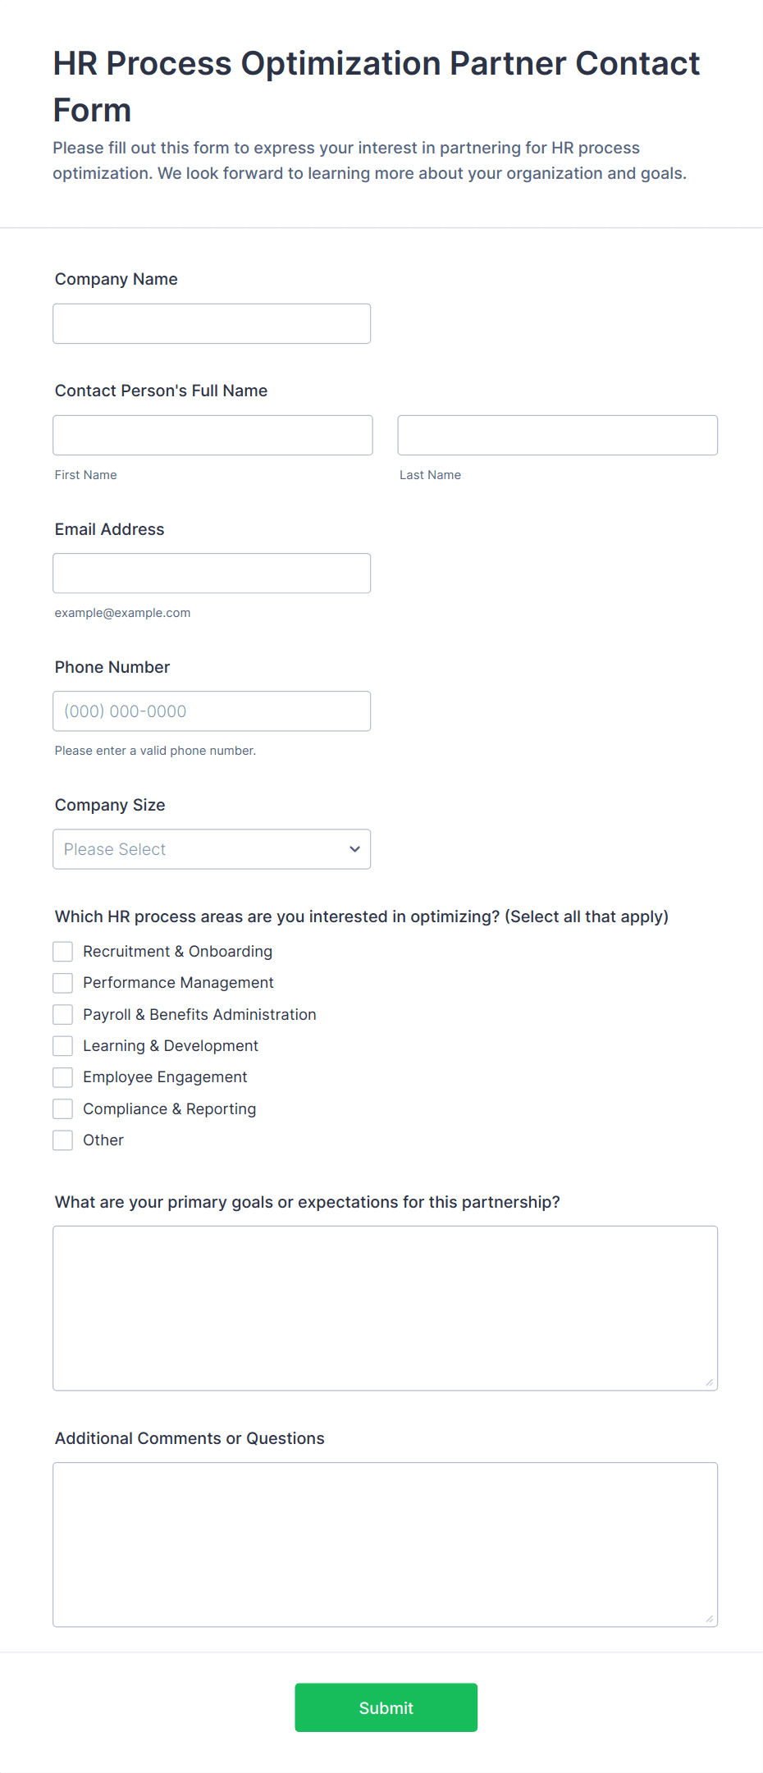Screen dimensions: 763x1773
Task: Click the chevron icon on Company Size select
Action: click(354, 848)
